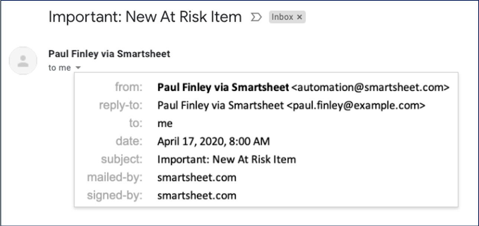Click sender name Paul Finley via Smartsheet header

(x=109, y=54)
